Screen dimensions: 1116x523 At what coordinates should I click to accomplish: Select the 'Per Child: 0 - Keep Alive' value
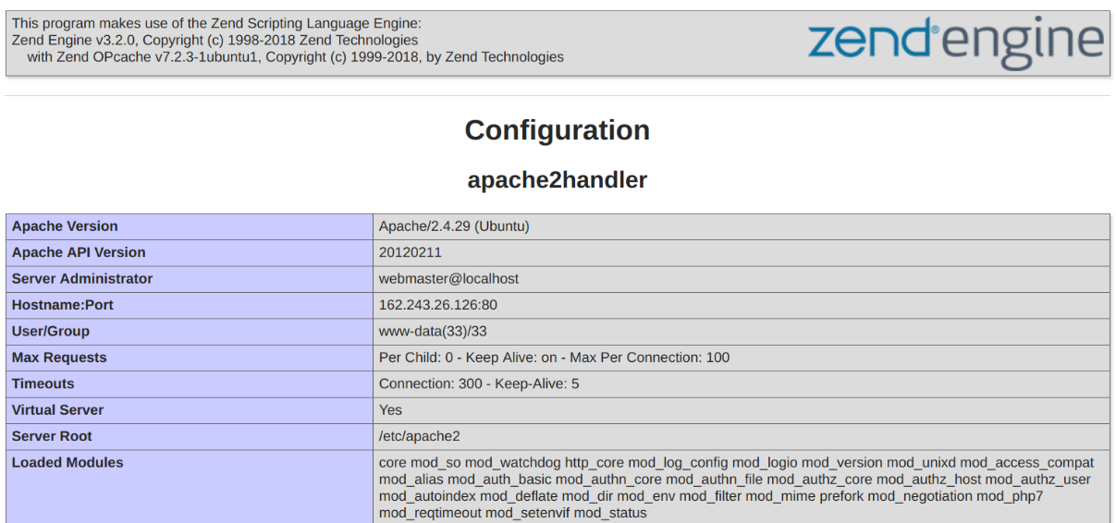click(x=554, y=358)
